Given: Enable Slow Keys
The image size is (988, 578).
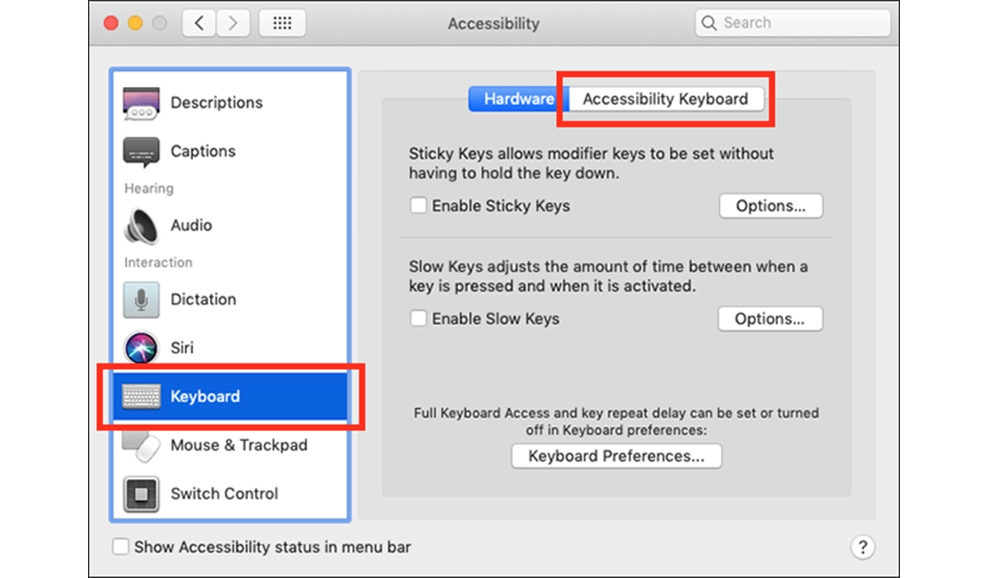Looking at the screenshot, I should [419, 319].
